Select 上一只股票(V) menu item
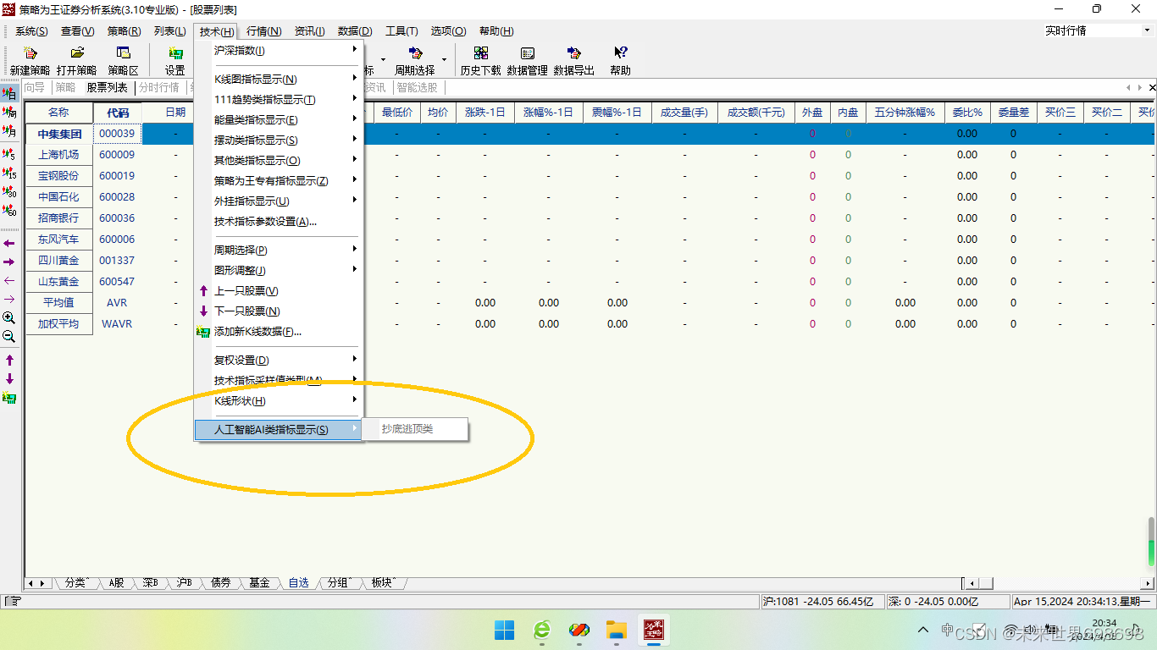This screenshot has height=650, width=1157. (280, 291)
